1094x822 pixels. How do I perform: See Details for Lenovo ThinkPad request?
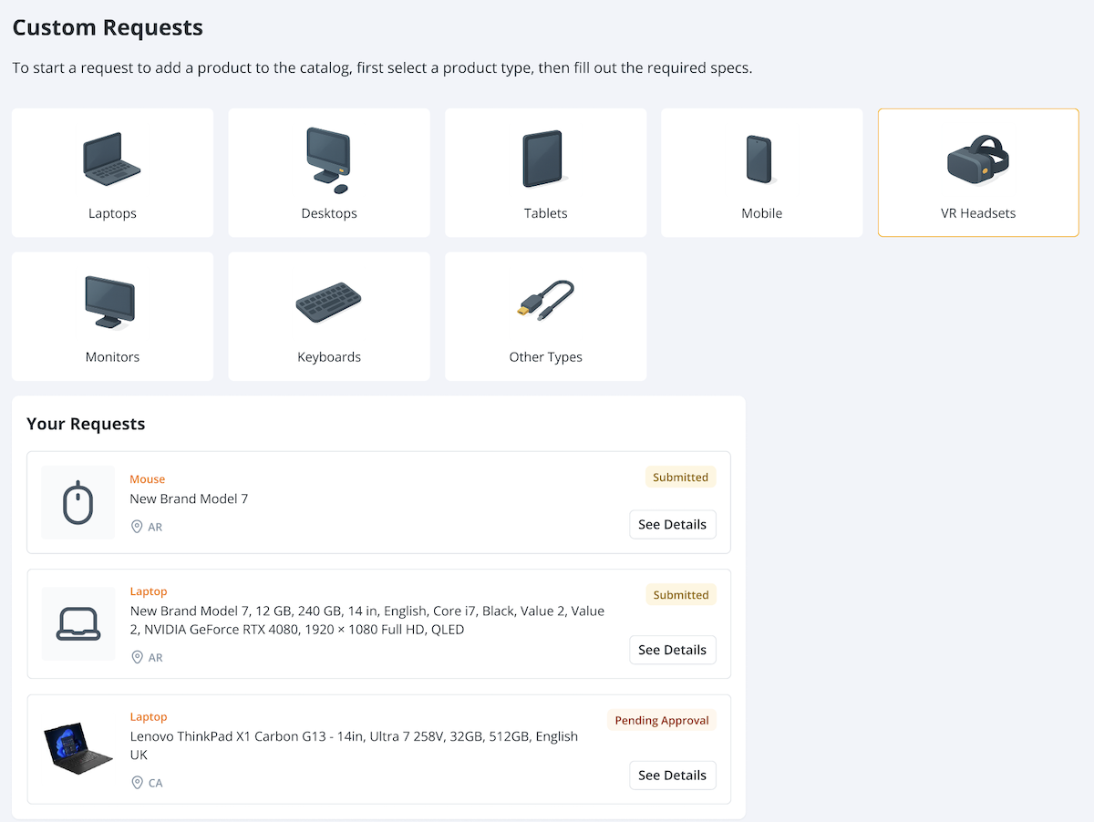(672, 776)
